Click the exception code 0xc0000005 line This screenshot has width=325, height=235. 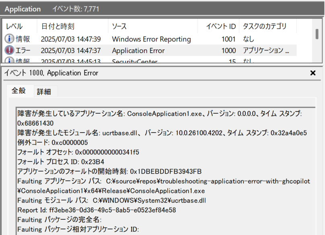click(53, 143)
